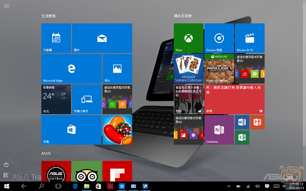Open the Groove Music tile
This screenshot has height=191, width=306.
pos(219,38)
